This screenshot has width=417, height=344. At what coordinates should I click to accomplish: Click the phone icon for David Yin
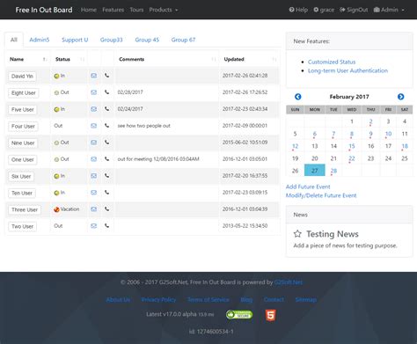point(106,76)
